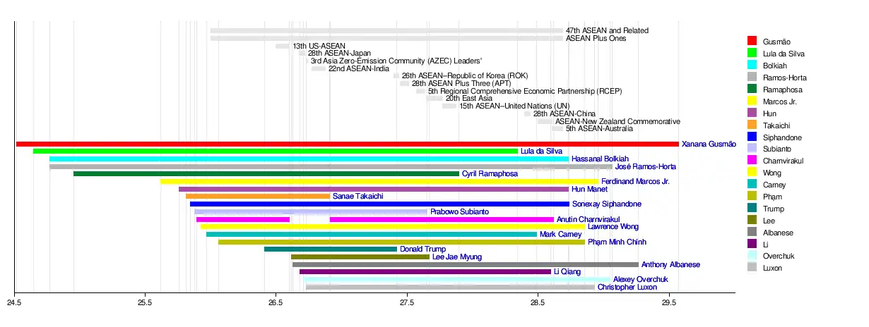Image resolution: width=869 pixels, height=327 pixels.
Task: Click the Carney legend entry text
Action: 775,185
